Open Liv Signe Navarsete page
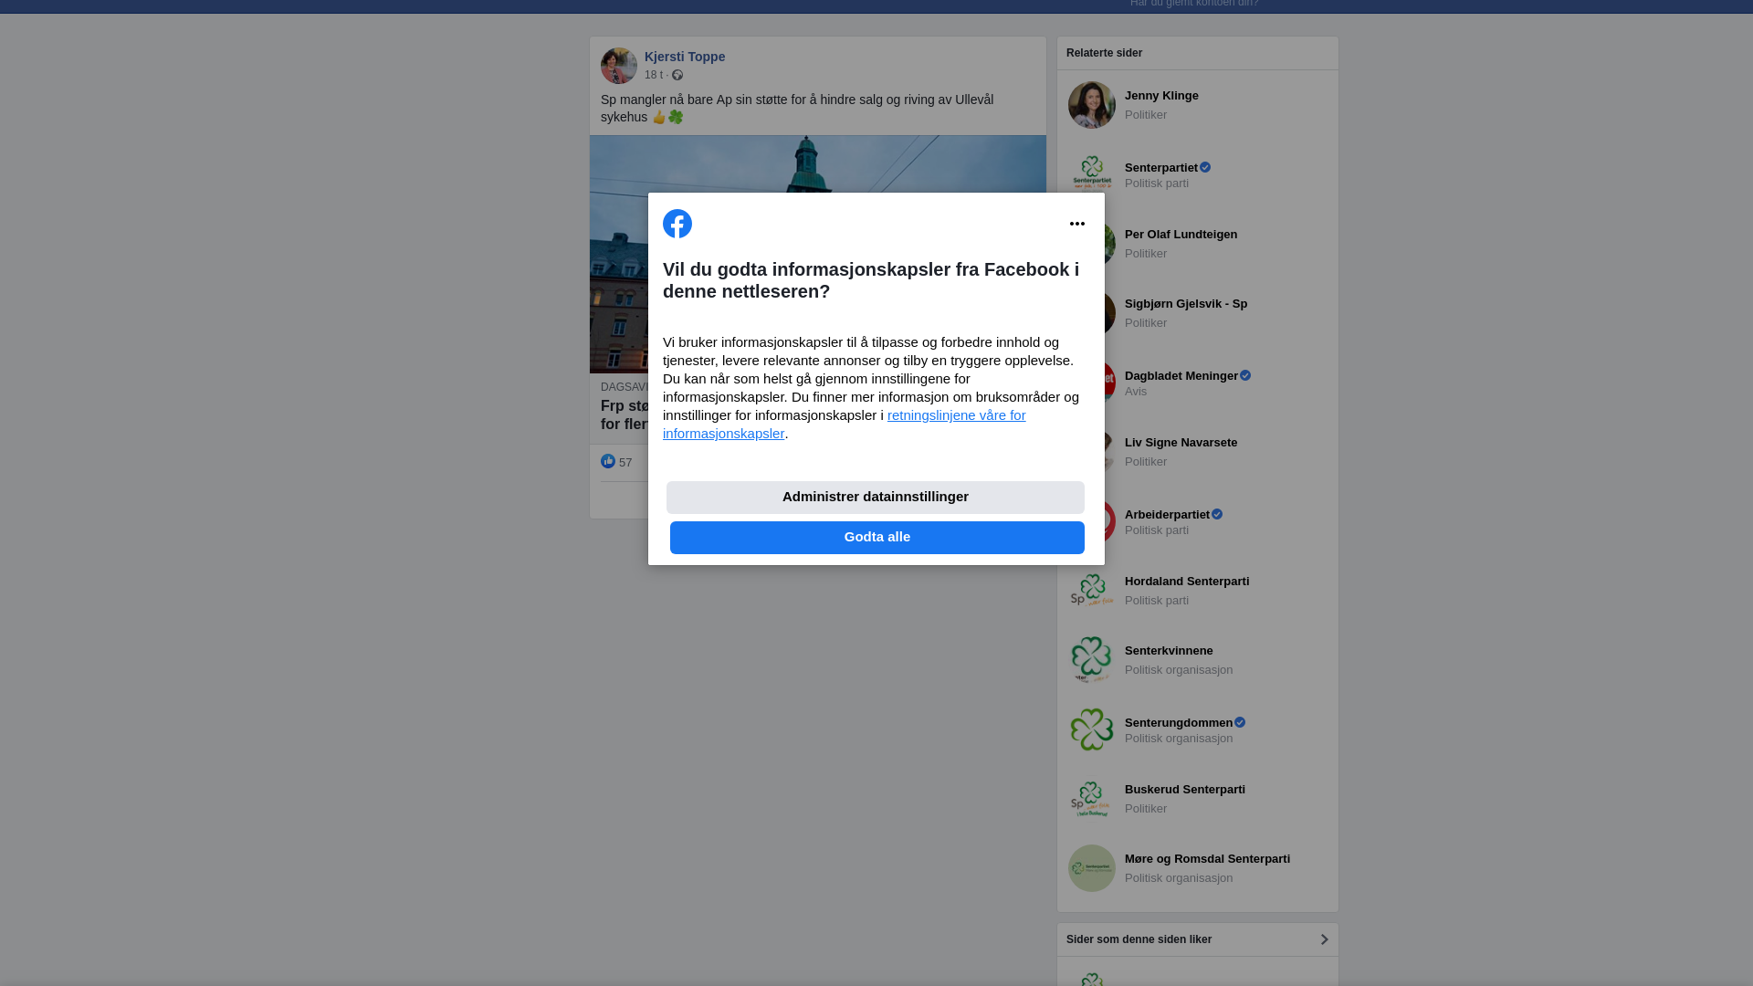This screenshot has width=1753, height=986. 1181,443
